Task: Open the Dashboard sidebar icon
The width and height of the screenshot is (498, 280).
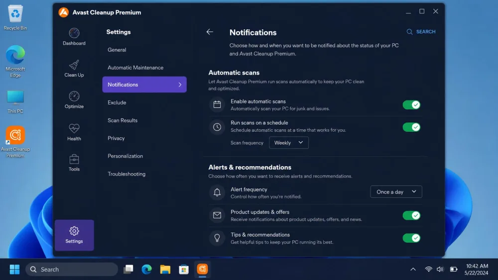Action: coord(74,33)
